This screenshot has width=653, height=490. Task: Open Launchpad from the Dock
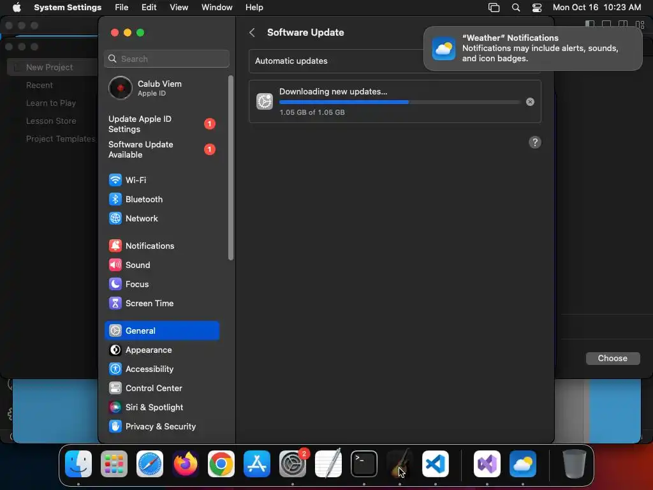point(114,464)
